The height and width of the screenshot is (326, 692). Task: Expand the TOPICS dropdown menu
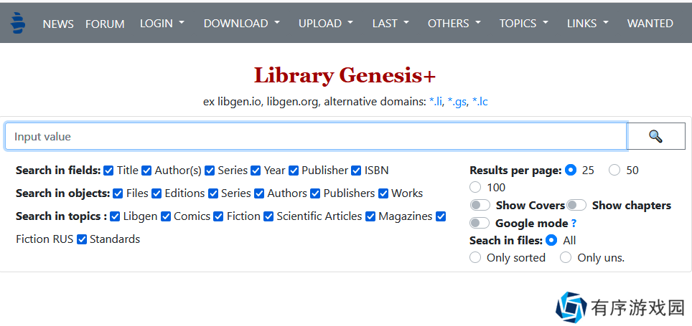tap(524, 24)
